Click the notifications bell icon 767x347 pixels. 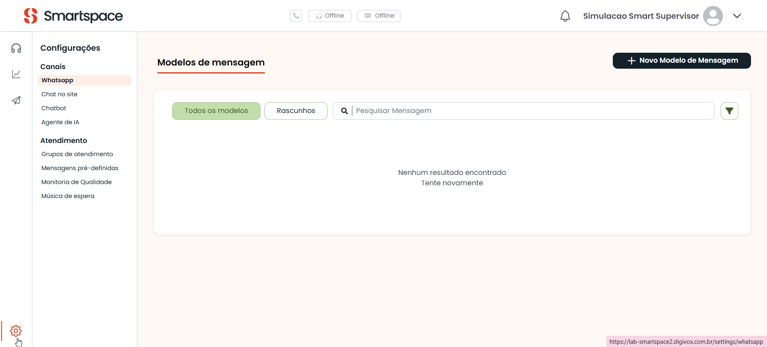[565, 16]
